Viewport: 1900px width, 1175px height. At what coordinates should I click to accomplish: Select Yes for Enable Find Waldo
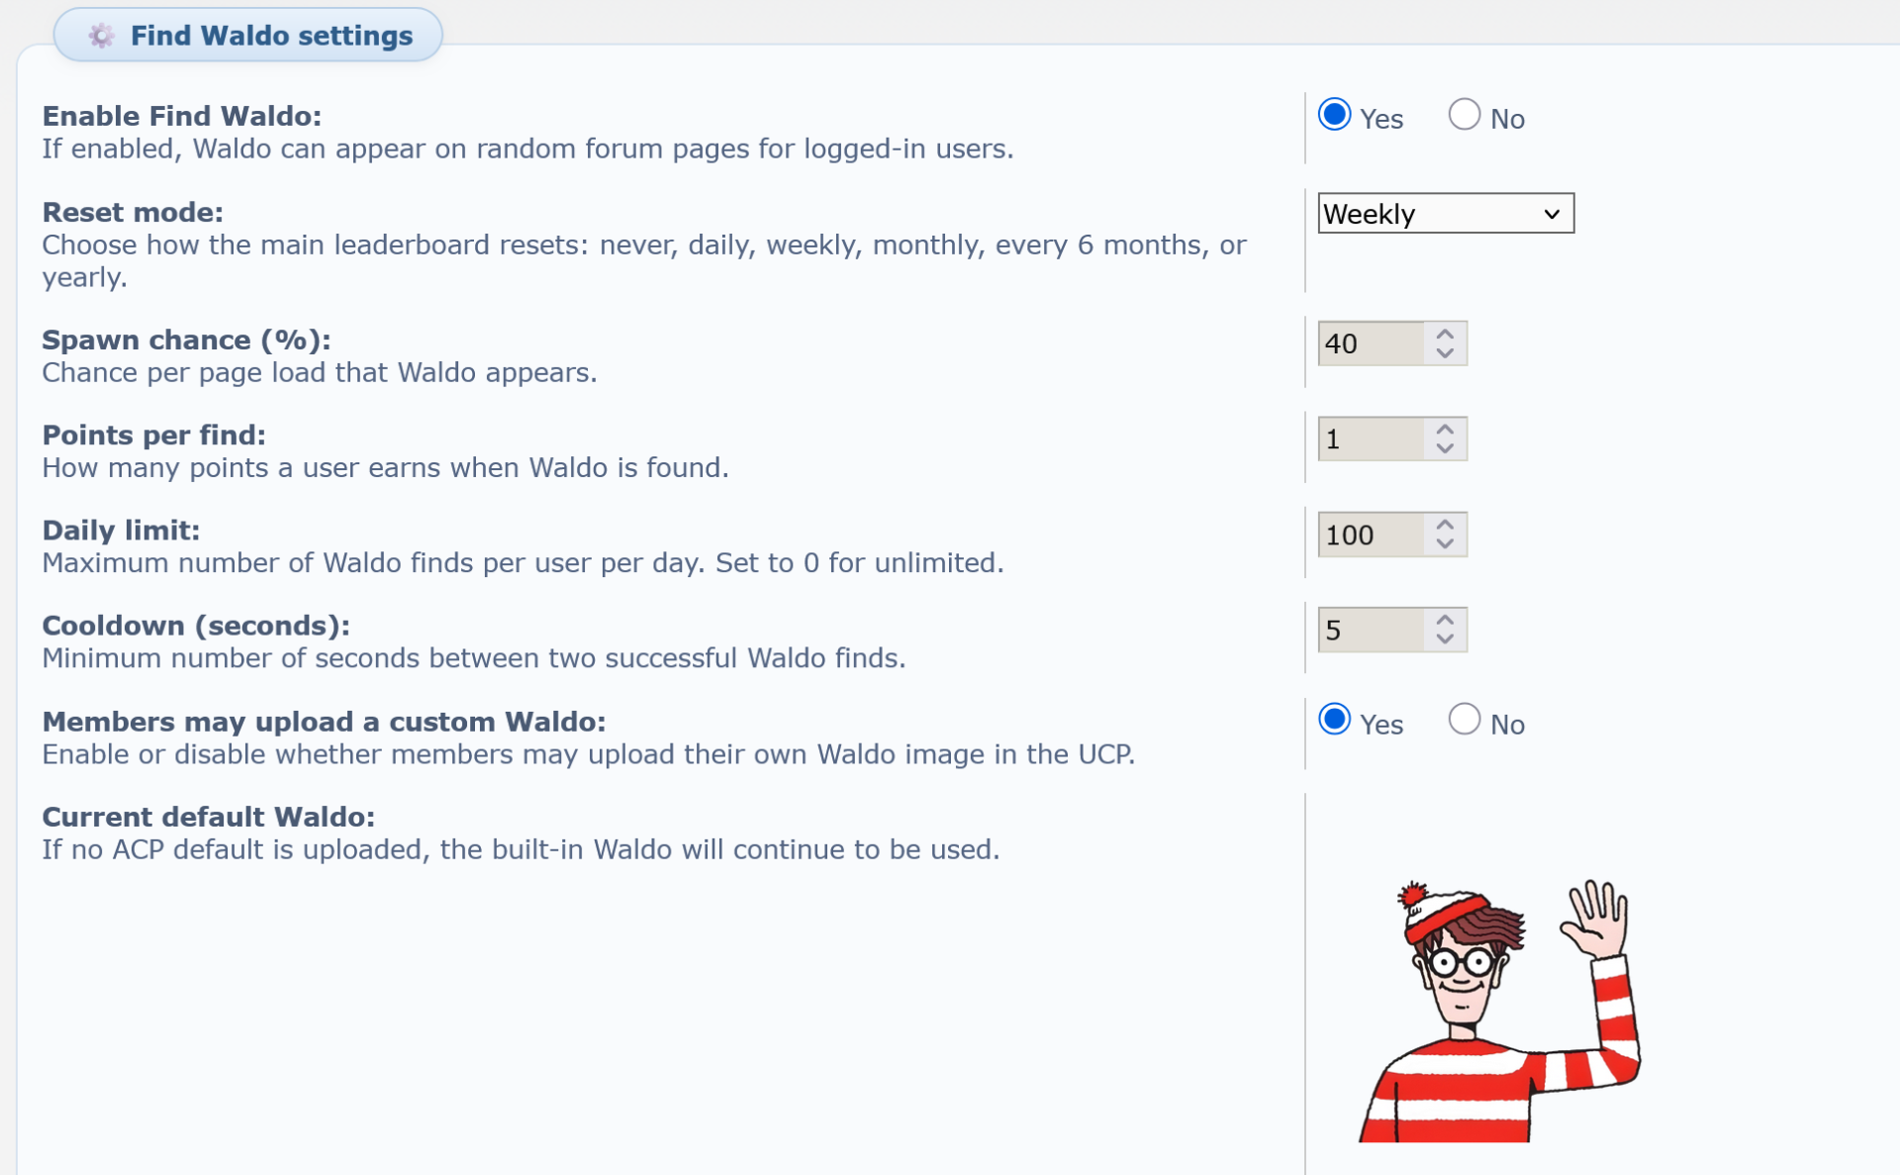tap(1334, 115)
